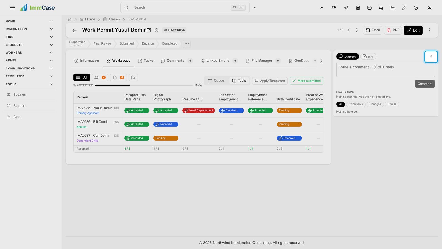Viewport: 442px width, 249px height.
Task: Switch workspace view to Table
Action: tap(239, 81)
